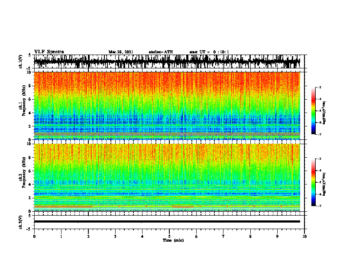Click the "-3" label of ch.1 colorbar
The height and width of the screenshot is (265, 343).
pyautogui.click(x=320, y=87)
